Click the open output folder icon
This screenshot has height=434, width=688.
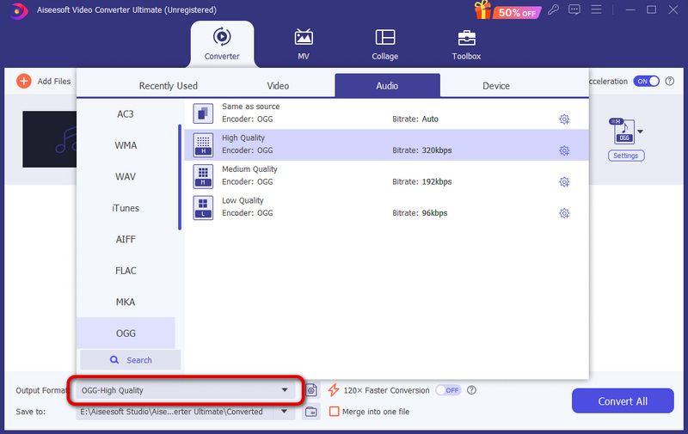tap(311, 412)
